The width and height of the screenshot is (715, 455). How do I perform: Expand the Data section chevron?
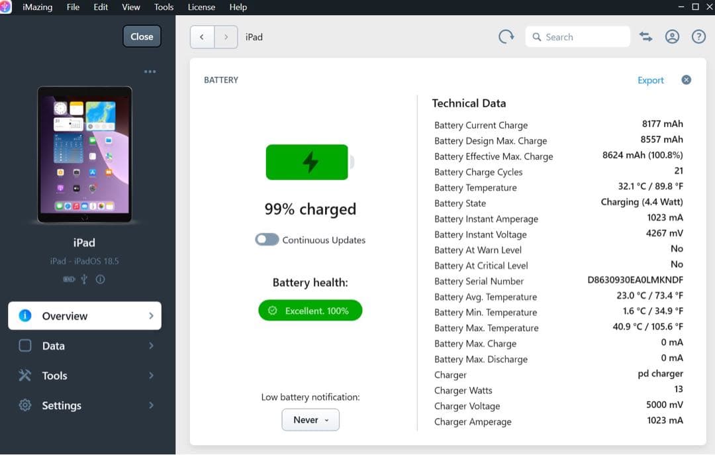[151, 346]
